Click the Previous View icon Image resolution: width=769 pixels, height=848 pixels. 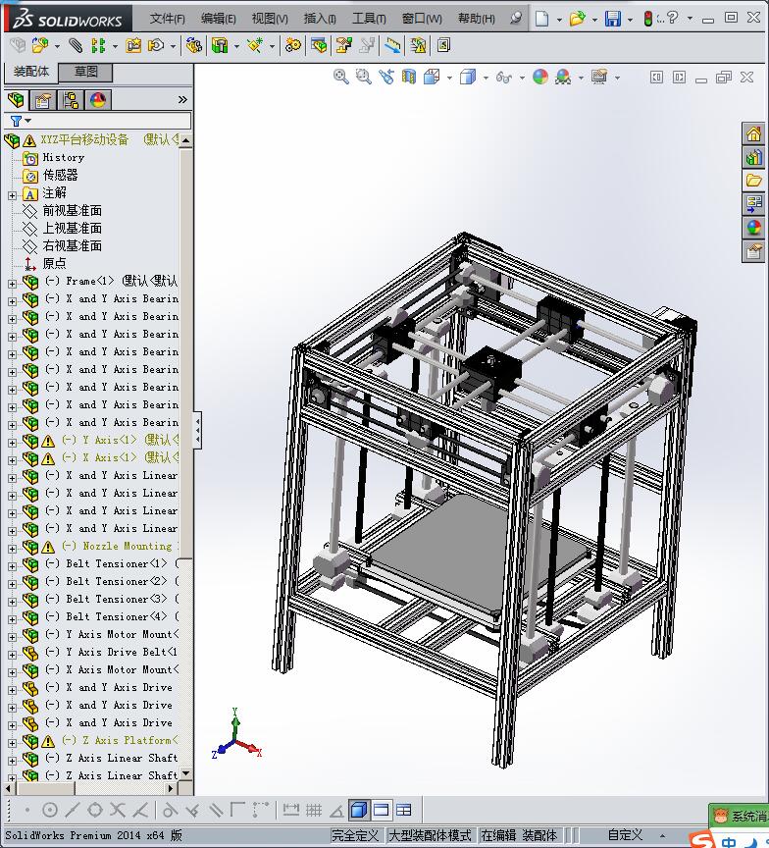(386, 77)
